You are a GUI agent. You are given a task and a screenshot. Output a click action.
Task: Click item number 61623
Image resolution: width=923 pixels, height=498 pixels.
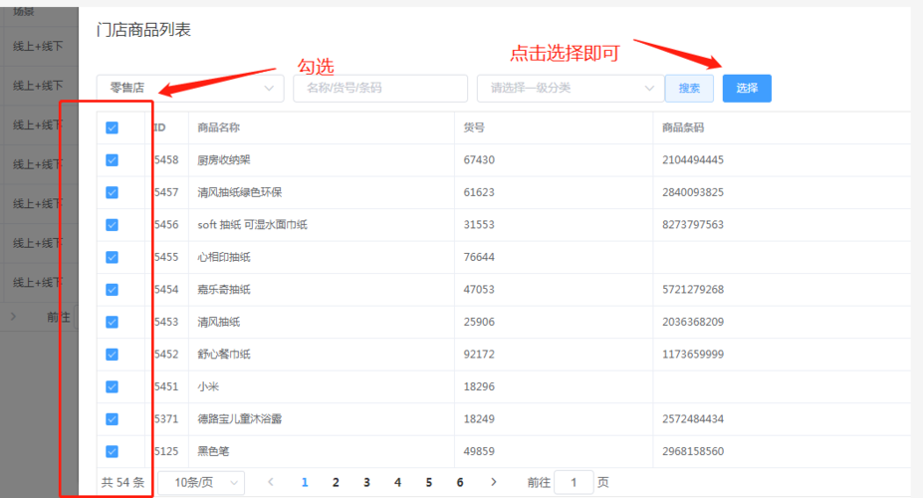479,192
